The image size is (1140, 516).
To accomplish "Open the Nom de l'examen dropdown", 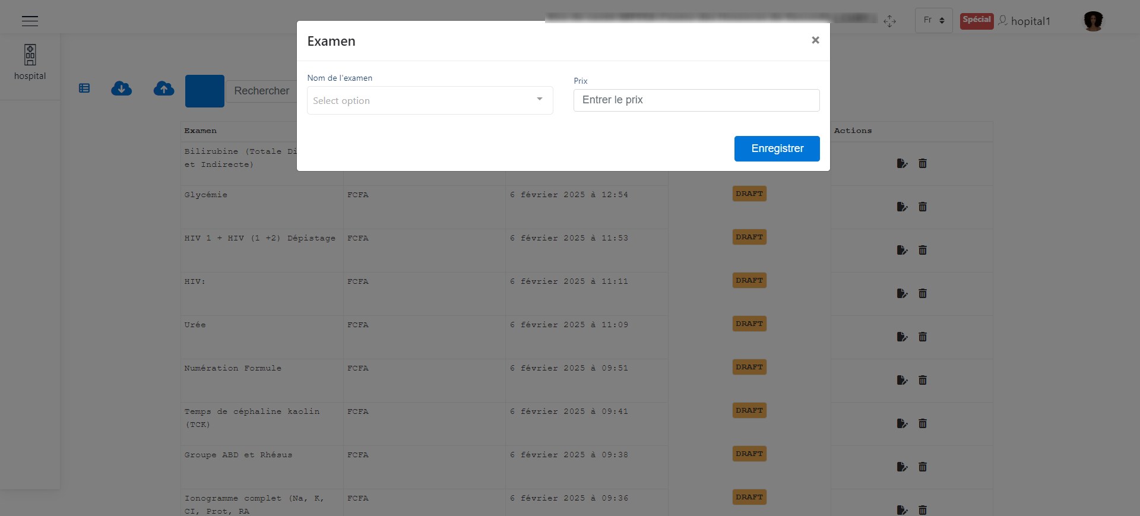I will click(x=430, y=100).
